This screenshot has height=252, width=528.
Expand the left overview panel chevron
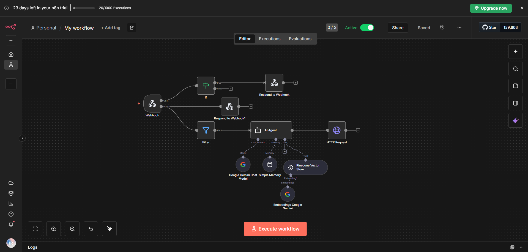[22, 138]
